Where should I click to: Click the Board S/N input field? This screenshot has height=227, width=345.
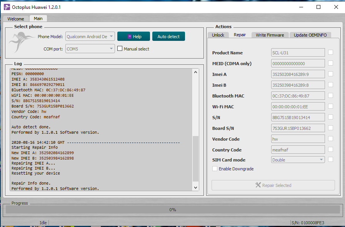[298, 128]
